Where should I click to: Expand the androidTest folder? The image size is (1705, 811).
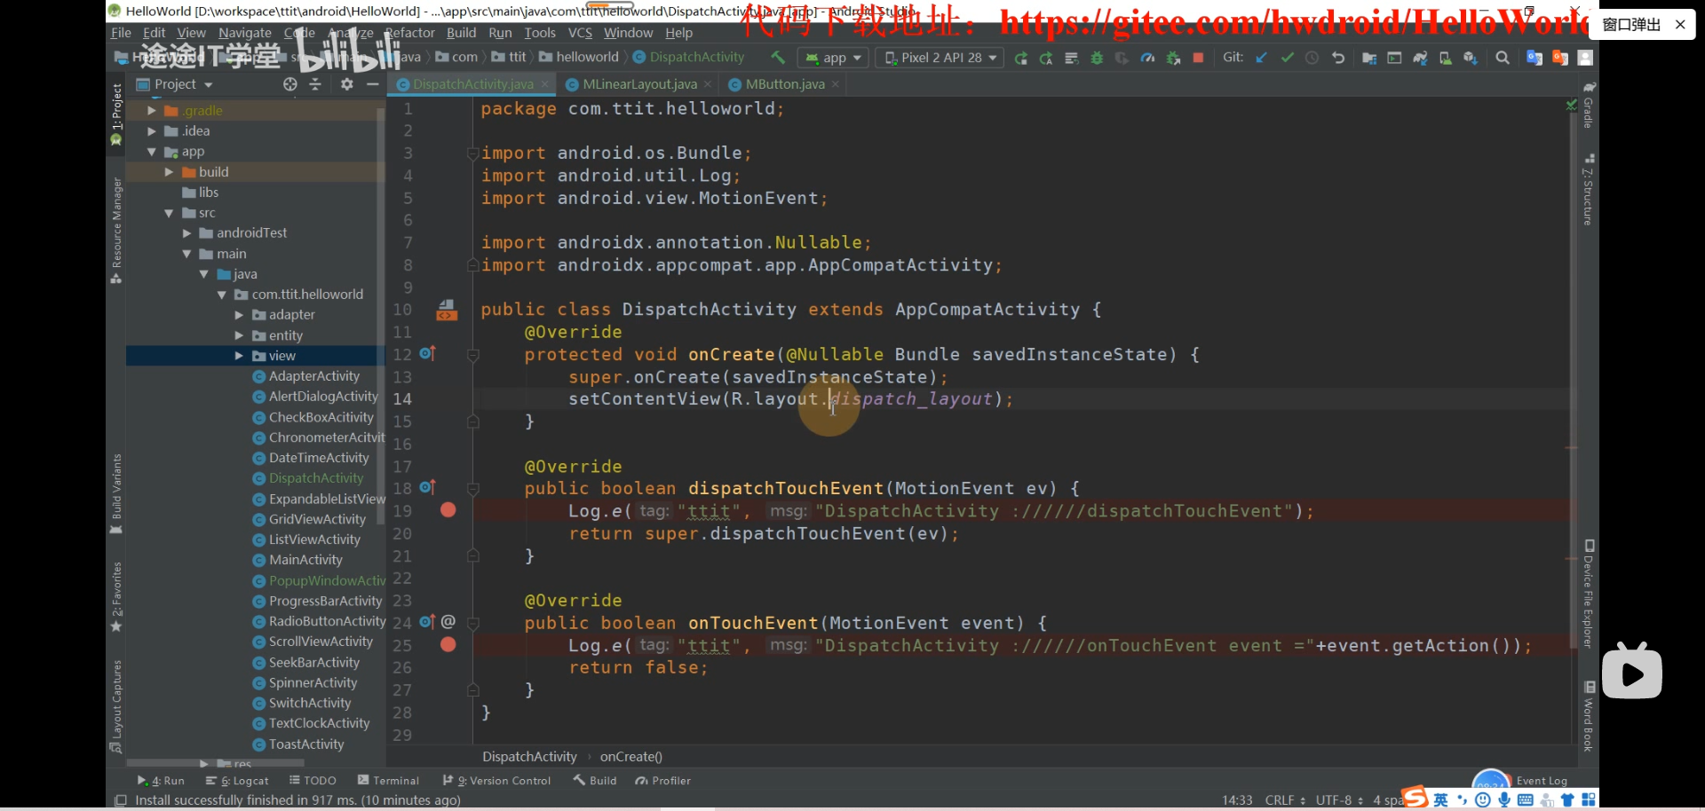[x=186, y=233]
